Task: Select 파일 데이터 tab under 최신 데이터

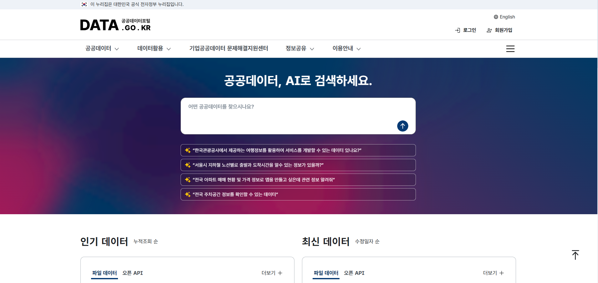Action: 326,273
